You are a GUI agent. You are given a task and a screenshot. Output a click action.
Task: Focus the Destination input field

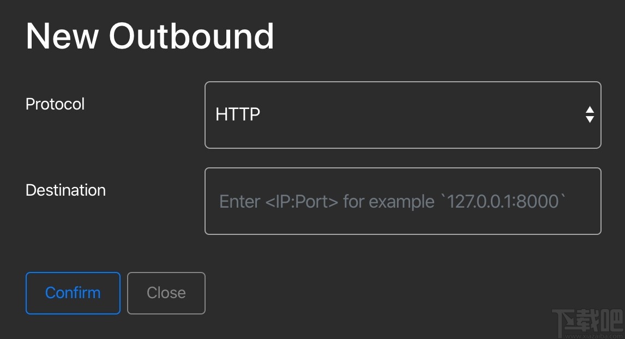tap(402, 201)
